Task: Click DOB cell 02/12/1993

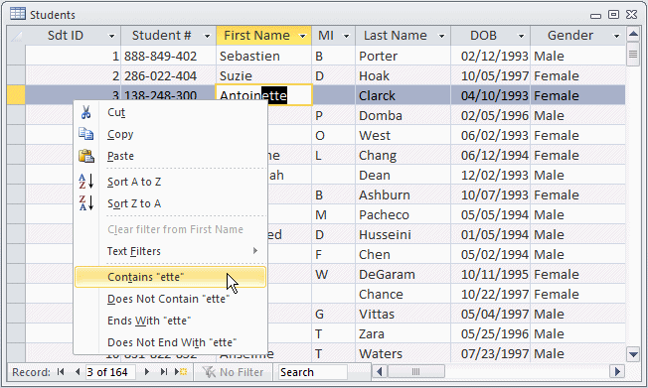Action: click(491, 56)
